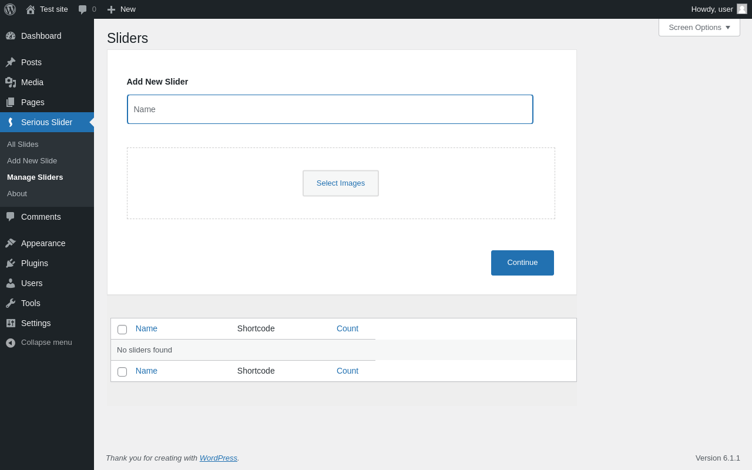This screenshot has width=752, height=470.
Task: Sort by Count in table footer
Action: pyautogui.click(x=347, y=371)
